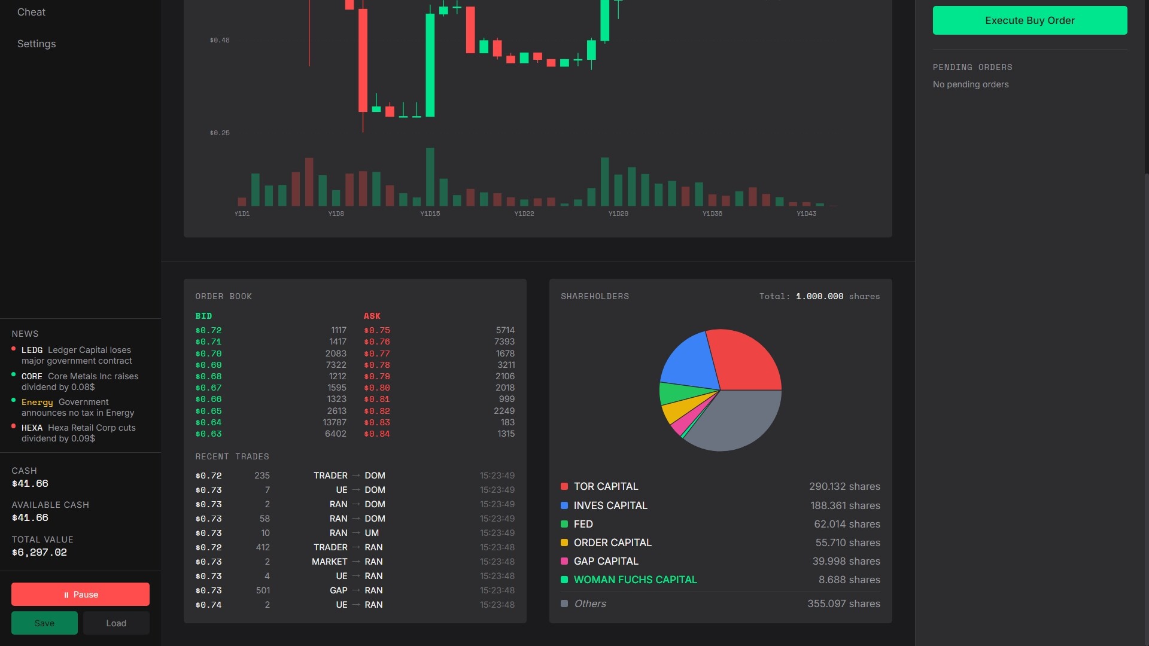Select the FED green legend swatch
Screen dimensions: 1149x646
(x=564, y=524)
